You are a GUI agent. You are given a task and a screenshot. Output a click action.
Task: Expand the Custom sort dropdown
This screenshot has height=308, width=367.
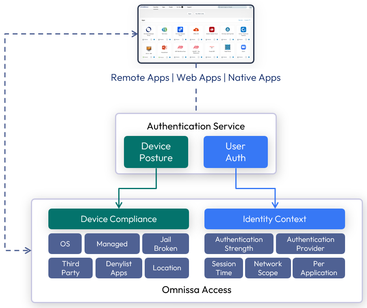(247, 20)
